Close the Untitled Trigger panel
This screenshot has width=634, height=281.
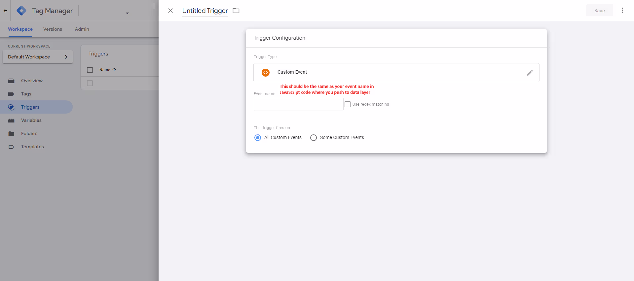pos(170,11)
